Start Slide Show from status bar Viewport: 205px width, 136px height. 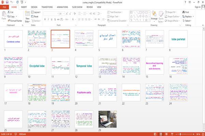coord(172,134)
